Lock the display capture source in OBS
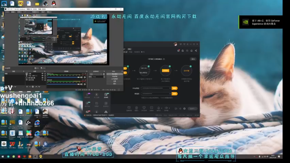This screenshot has width=290, height=163. pos(45,78)
